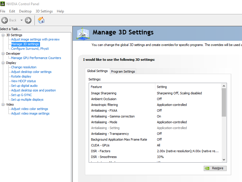Go back using the Back arrow
Screen dimensions: 242x182
click(5, 20)
